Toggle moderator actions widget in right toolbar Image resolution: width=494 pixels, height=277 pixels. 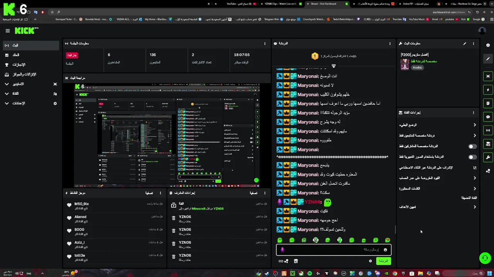point(488,144)
